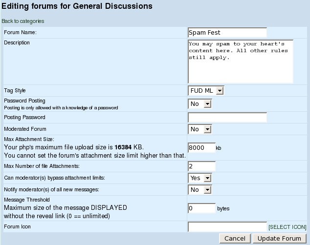Screen dimensions: 310x245
Task: Open the moderator bypass attachment limits dropdown
Action: coord(199,178)
